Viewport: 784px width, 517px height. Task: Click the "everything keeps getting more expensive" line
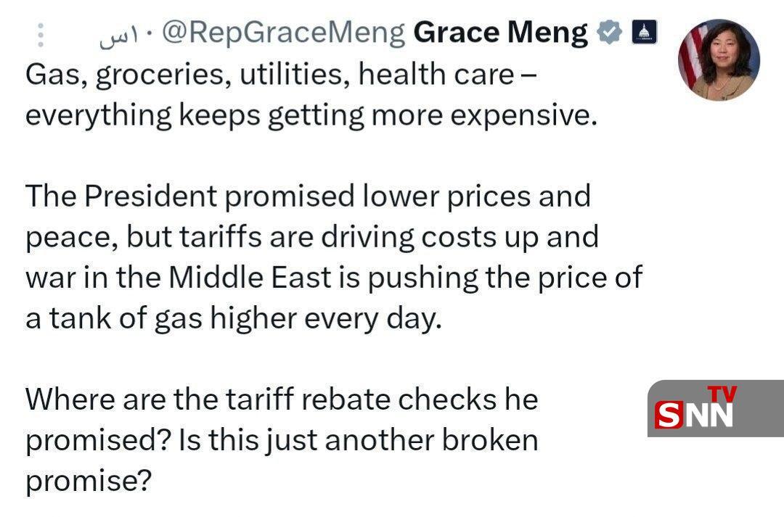311,115
